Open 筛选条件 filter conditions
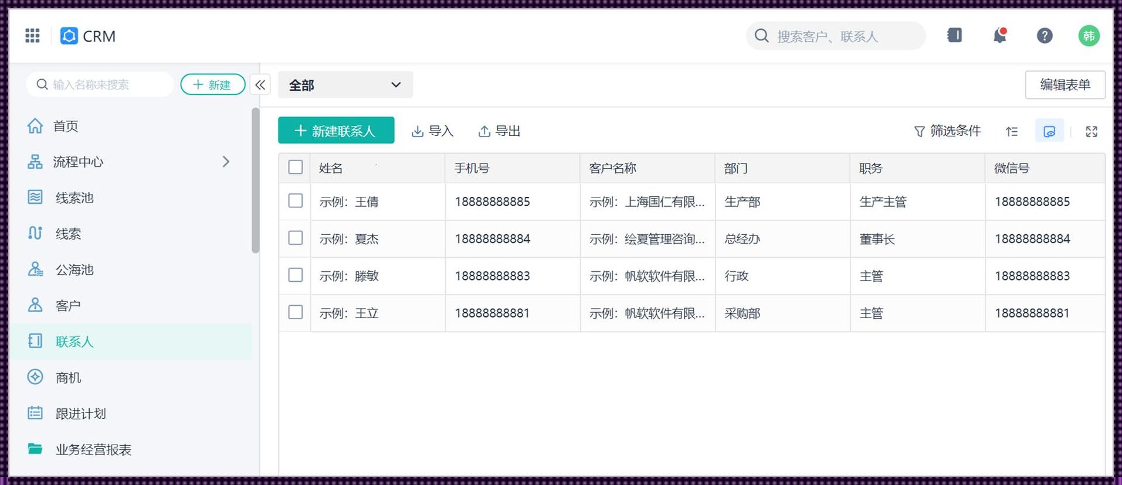The image size is (1122, 485). 947,131
